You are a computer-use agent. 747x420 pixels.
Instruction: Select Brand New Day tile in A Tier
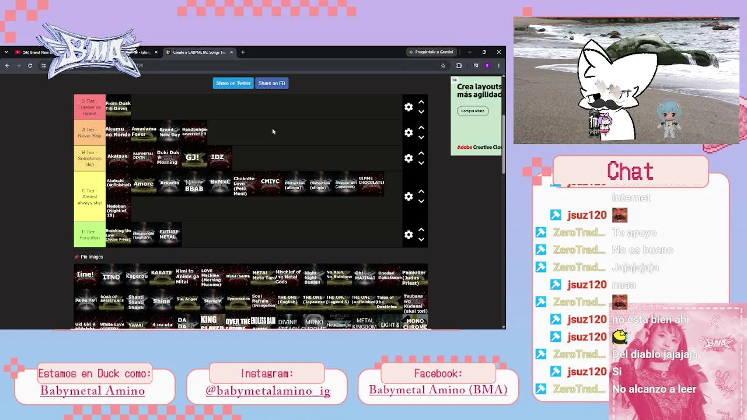[x=169, y=132]
